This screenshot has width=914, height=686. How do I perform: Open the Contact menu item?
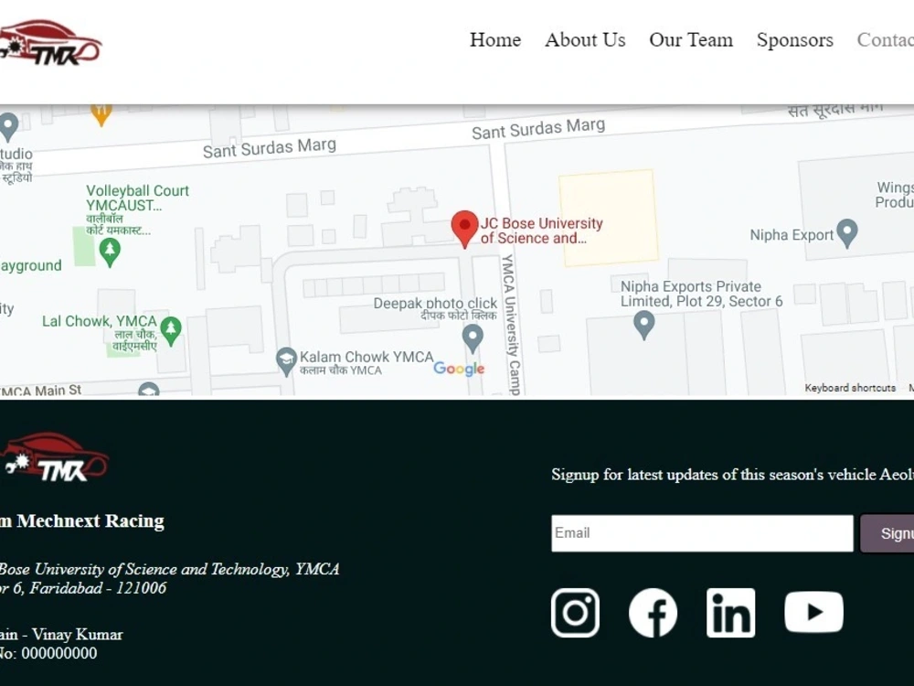(x=885, y=39)
